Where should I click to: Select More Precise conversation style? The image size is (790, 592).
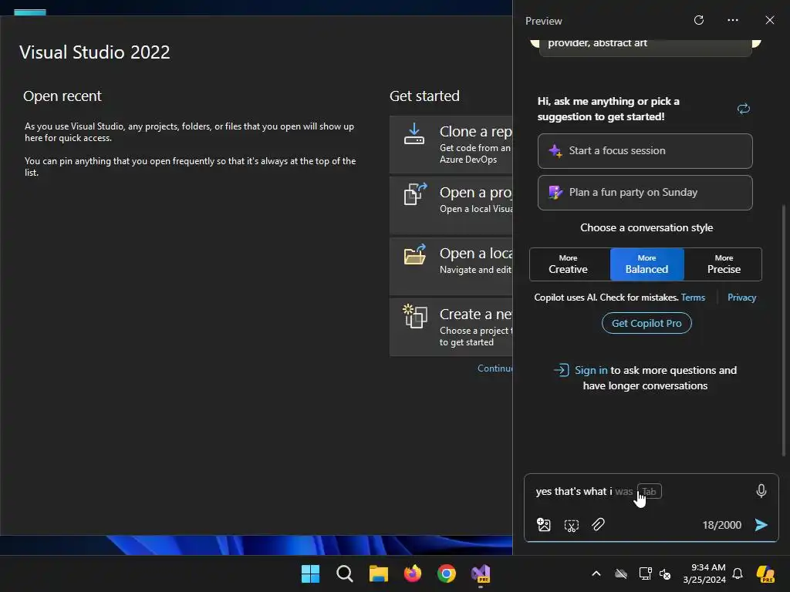click(x=723, y=264)
